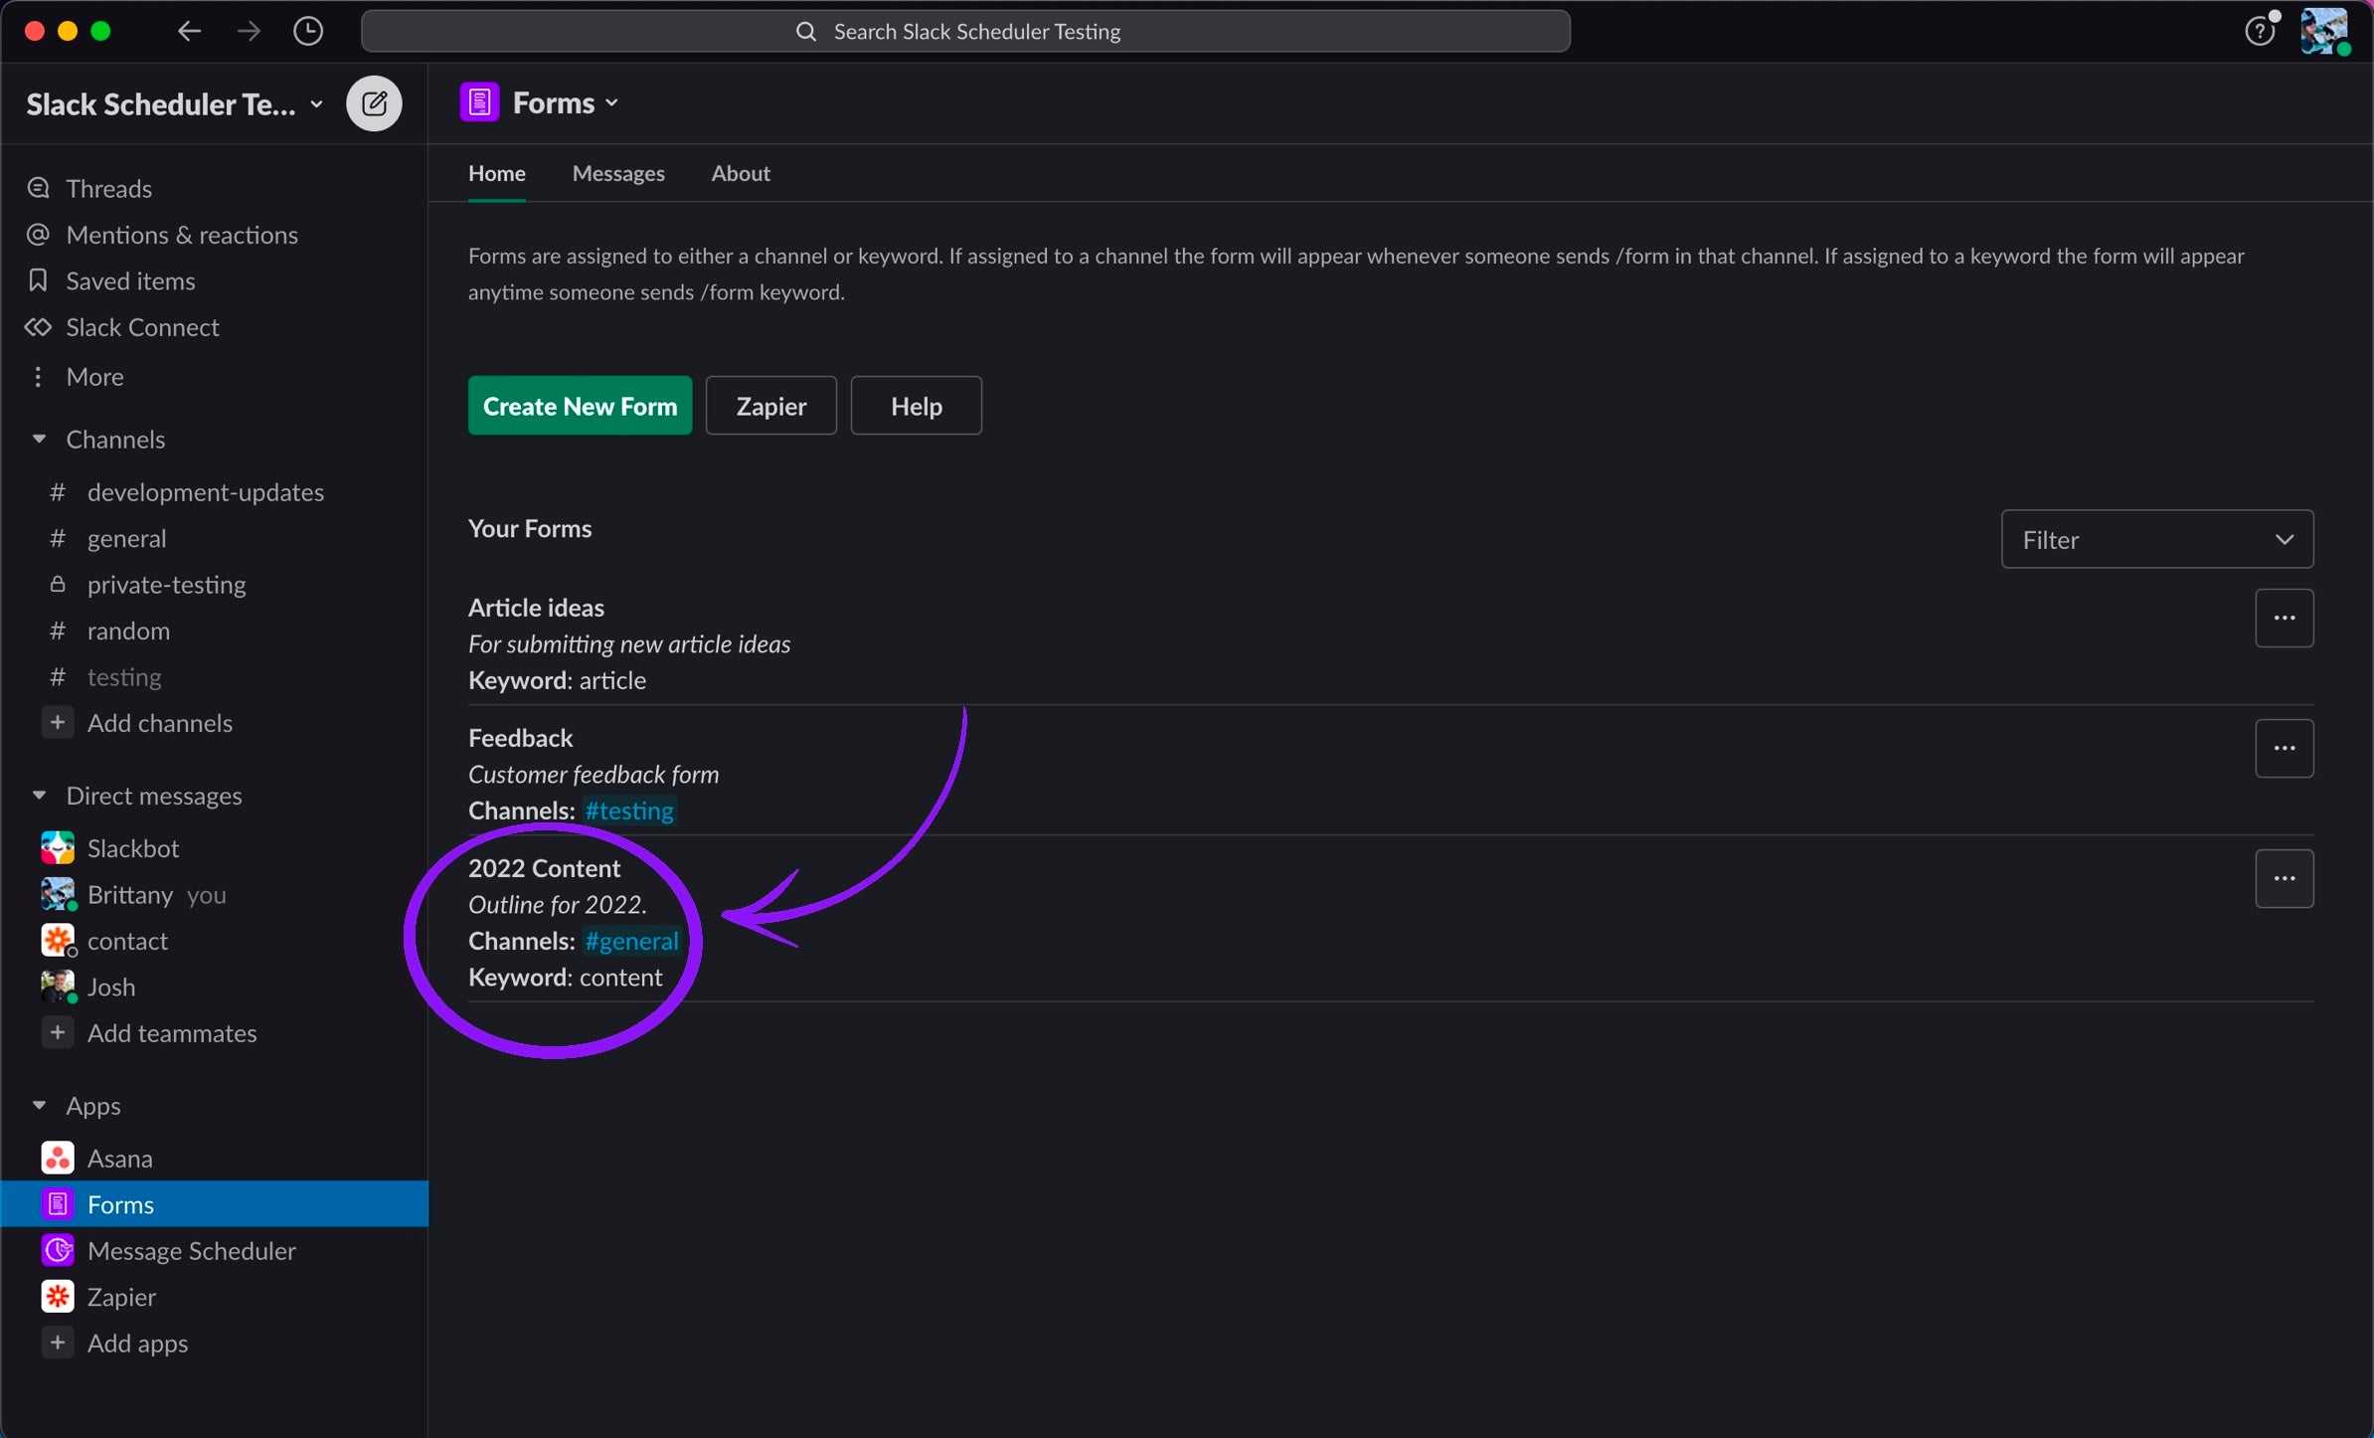The height and width of the screenshot is (1438, 2374).
Task: Click the #general channel link
Action: (631, 941)
